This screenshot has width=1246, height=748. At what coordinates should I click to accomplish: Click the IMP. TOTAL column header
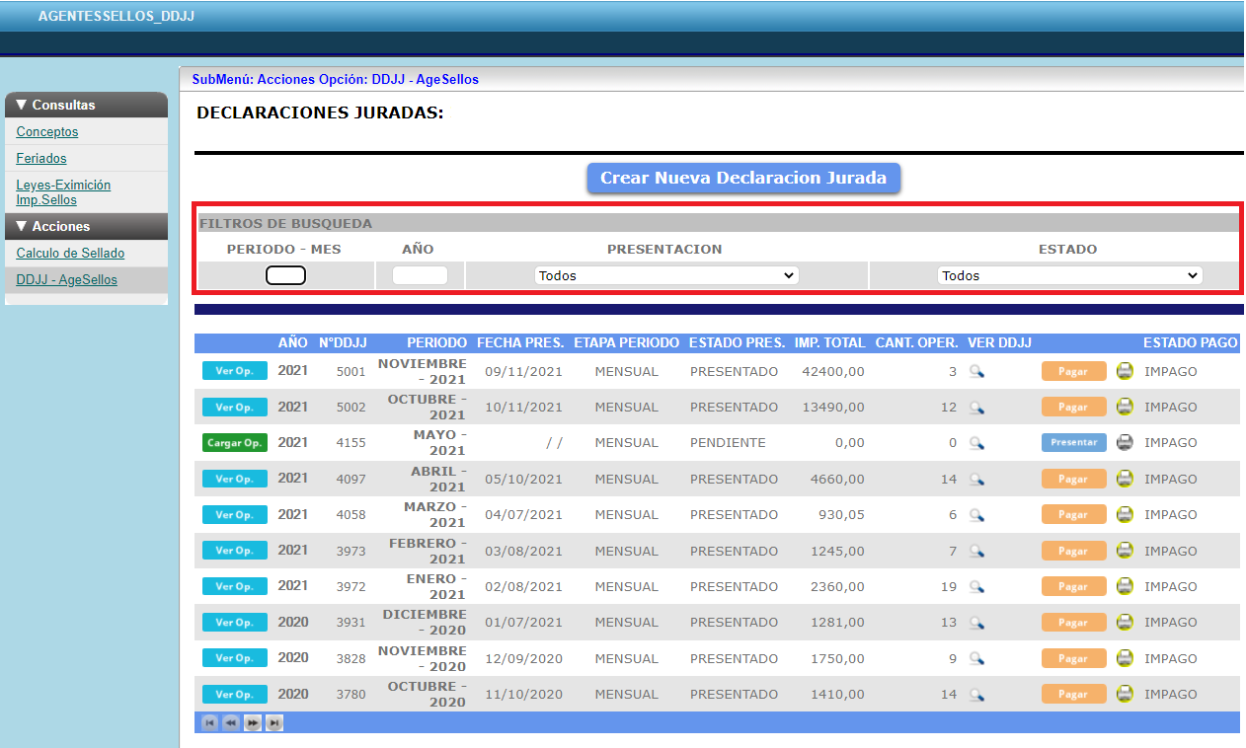pyautogui.click(x=829, y=342)
